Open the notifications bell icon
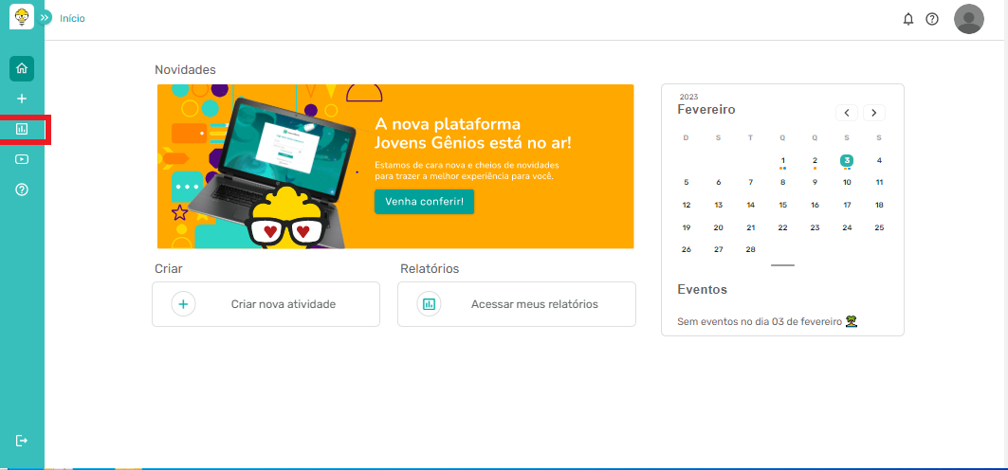The width and height of the screenshot is (1008, 470). point(908,19)
